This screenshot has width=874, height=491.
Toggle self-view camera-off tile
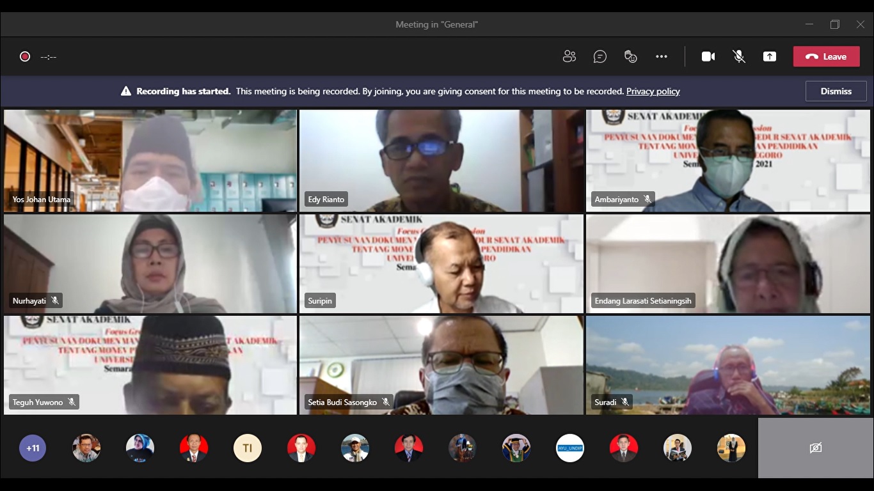point(815,448)
